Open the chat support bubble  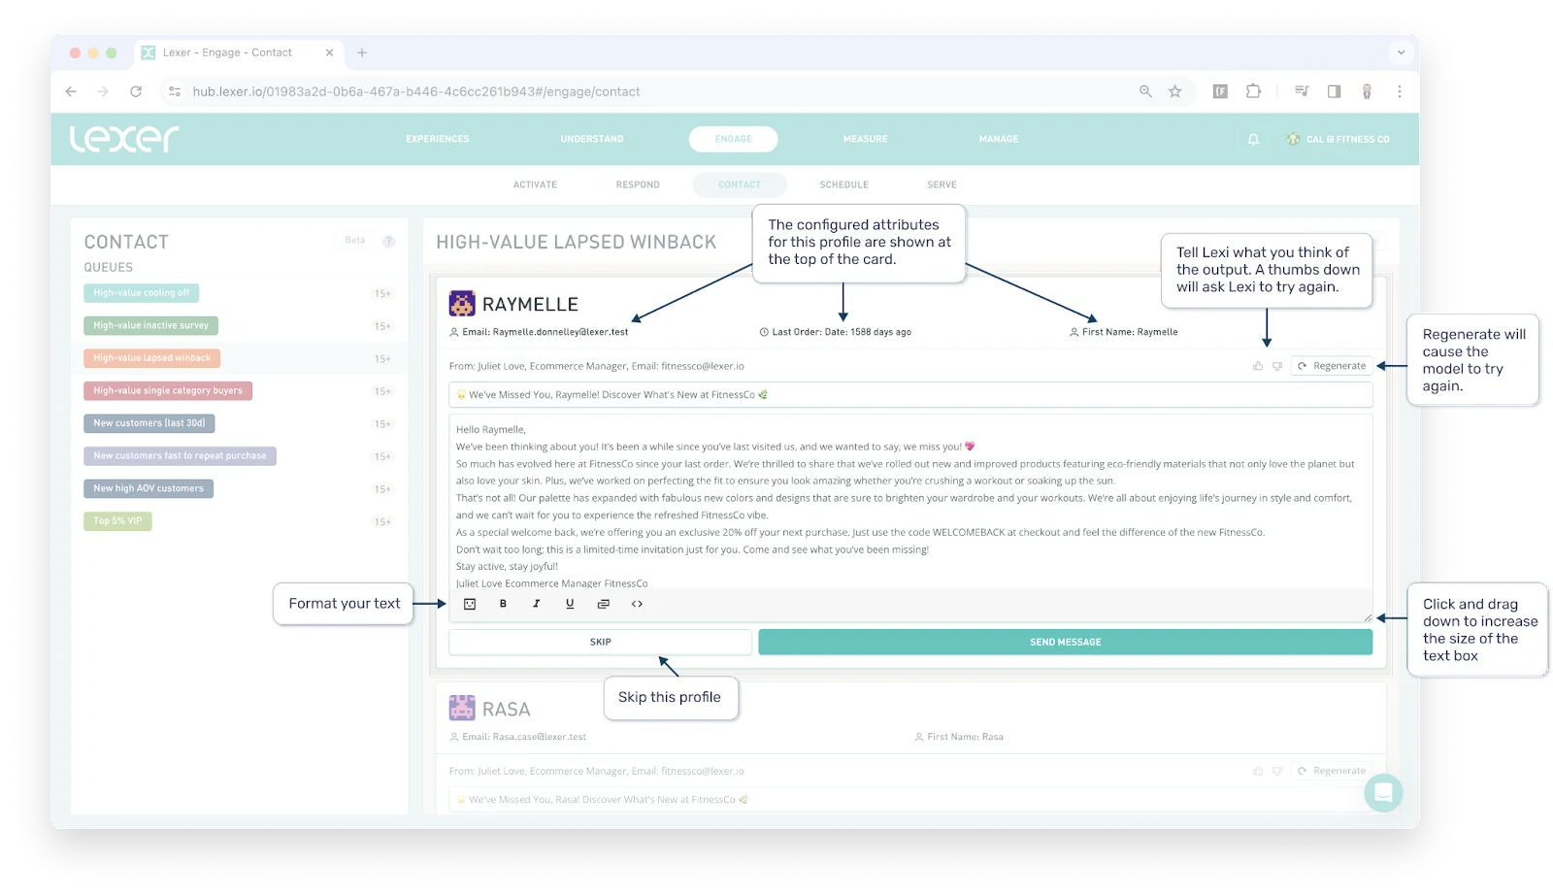[x=1383, y=793]
